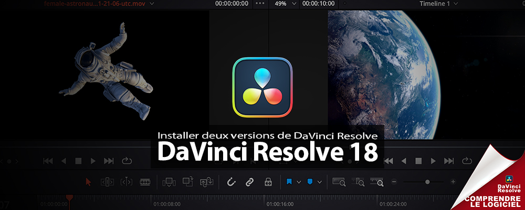This screenshot has height=210, width=525.
Task: Click ruler at 01:00:08:00 mark
Action: (167, 204)
